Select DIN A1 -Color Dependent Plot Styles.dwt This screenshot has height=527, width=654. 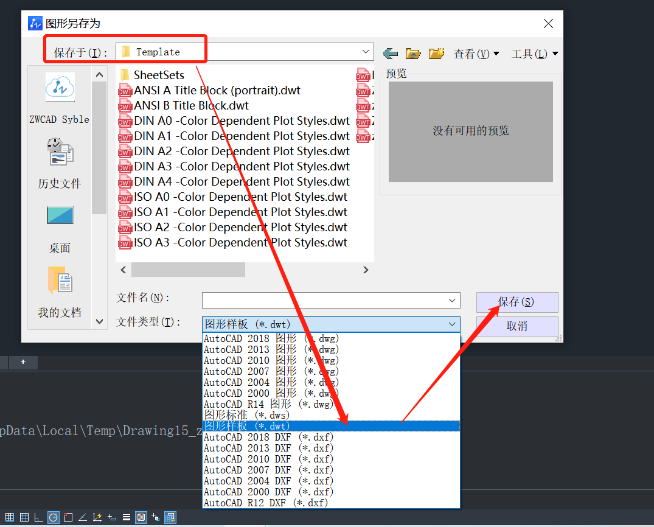pyautogui.click(x=234, y=136)
